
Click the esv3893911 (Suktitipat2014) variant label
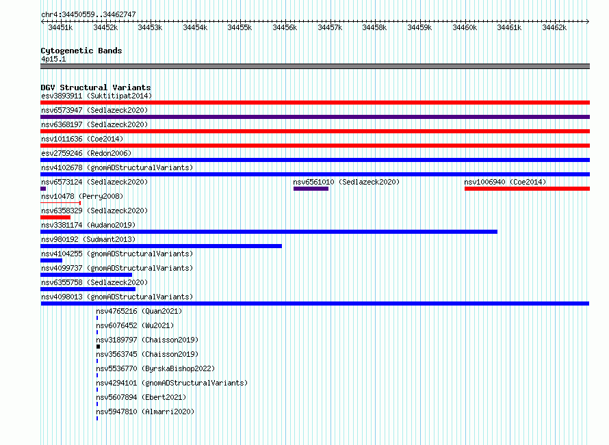point(96,96)
